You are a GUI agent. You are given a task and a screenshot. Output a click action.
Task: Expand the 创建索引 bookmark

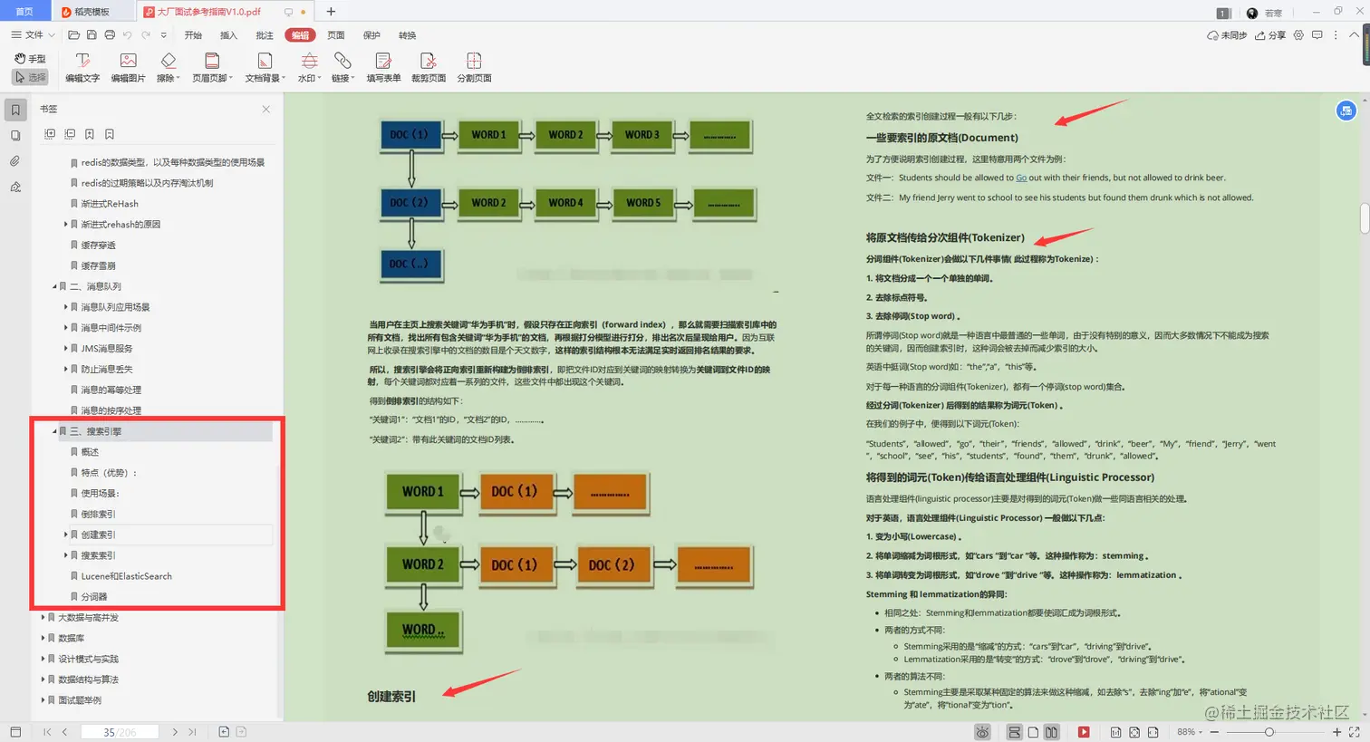click(x=65, y=535)
